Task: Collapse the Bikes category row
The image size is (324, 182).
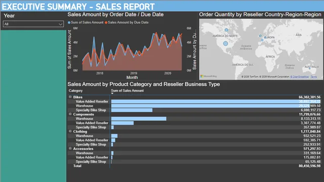Action: coord(70,97)
